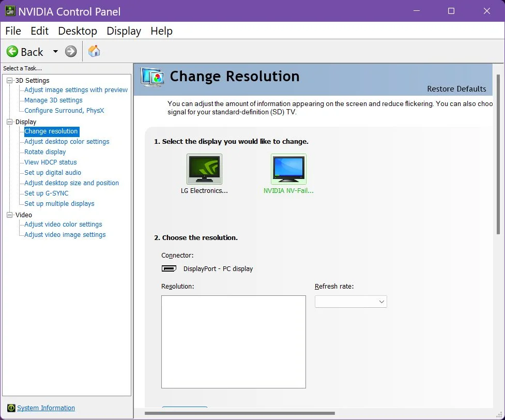
Task: Open Configure Surround, PhysX
Action: pos(64,110)
